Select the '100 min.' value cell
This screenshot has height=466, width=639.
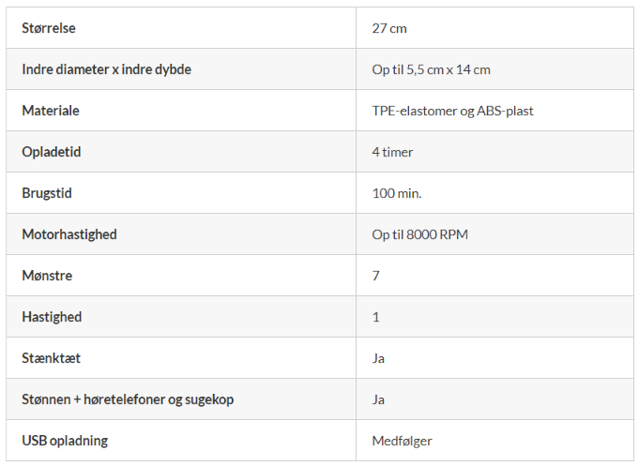click(397, 193)
